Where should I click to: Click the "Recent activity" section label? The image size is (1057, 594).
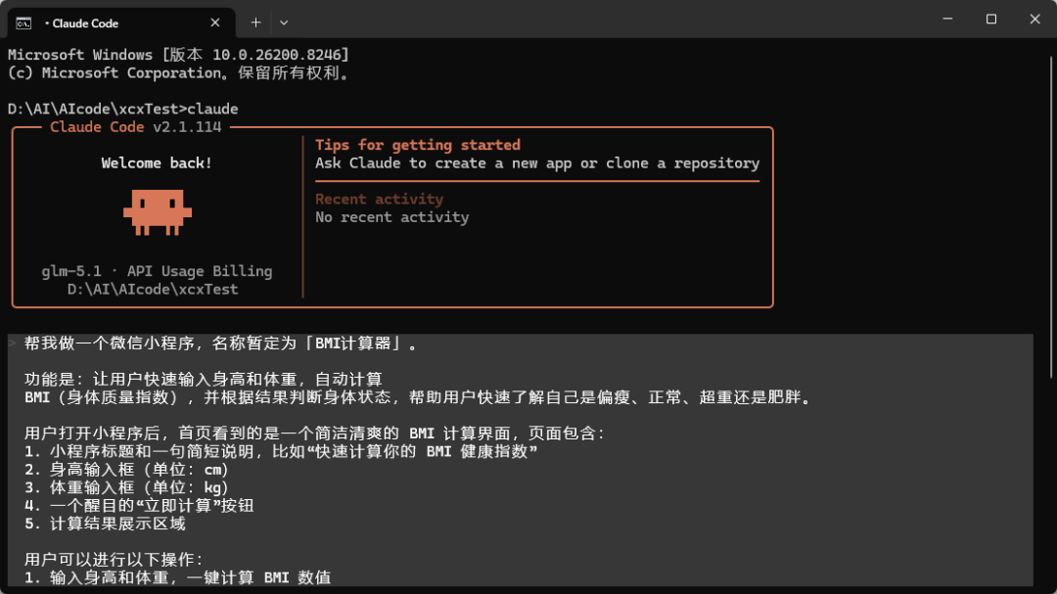click(379, 198)
